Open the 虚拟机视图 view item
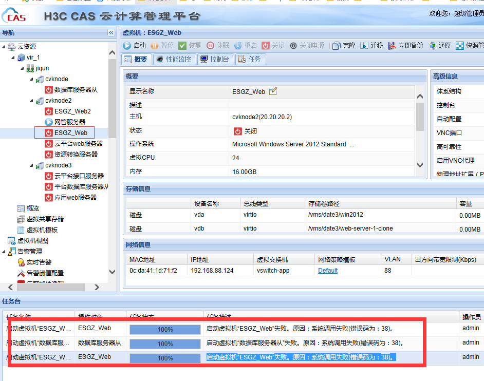The width and height of the screenshot is (484, 381). (x=28, y=241)
